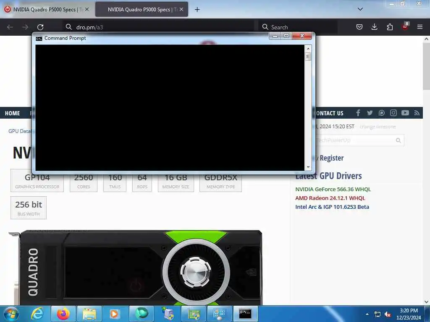Open TechPowerUp YouTube icon

tap(405, 113)
